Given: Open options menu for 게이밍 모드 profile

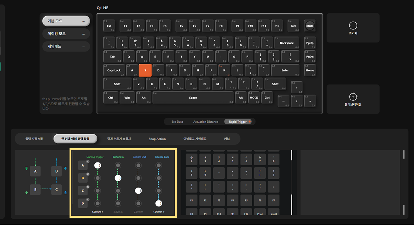Looking at the screenshot, I should [x=83, y=34].
